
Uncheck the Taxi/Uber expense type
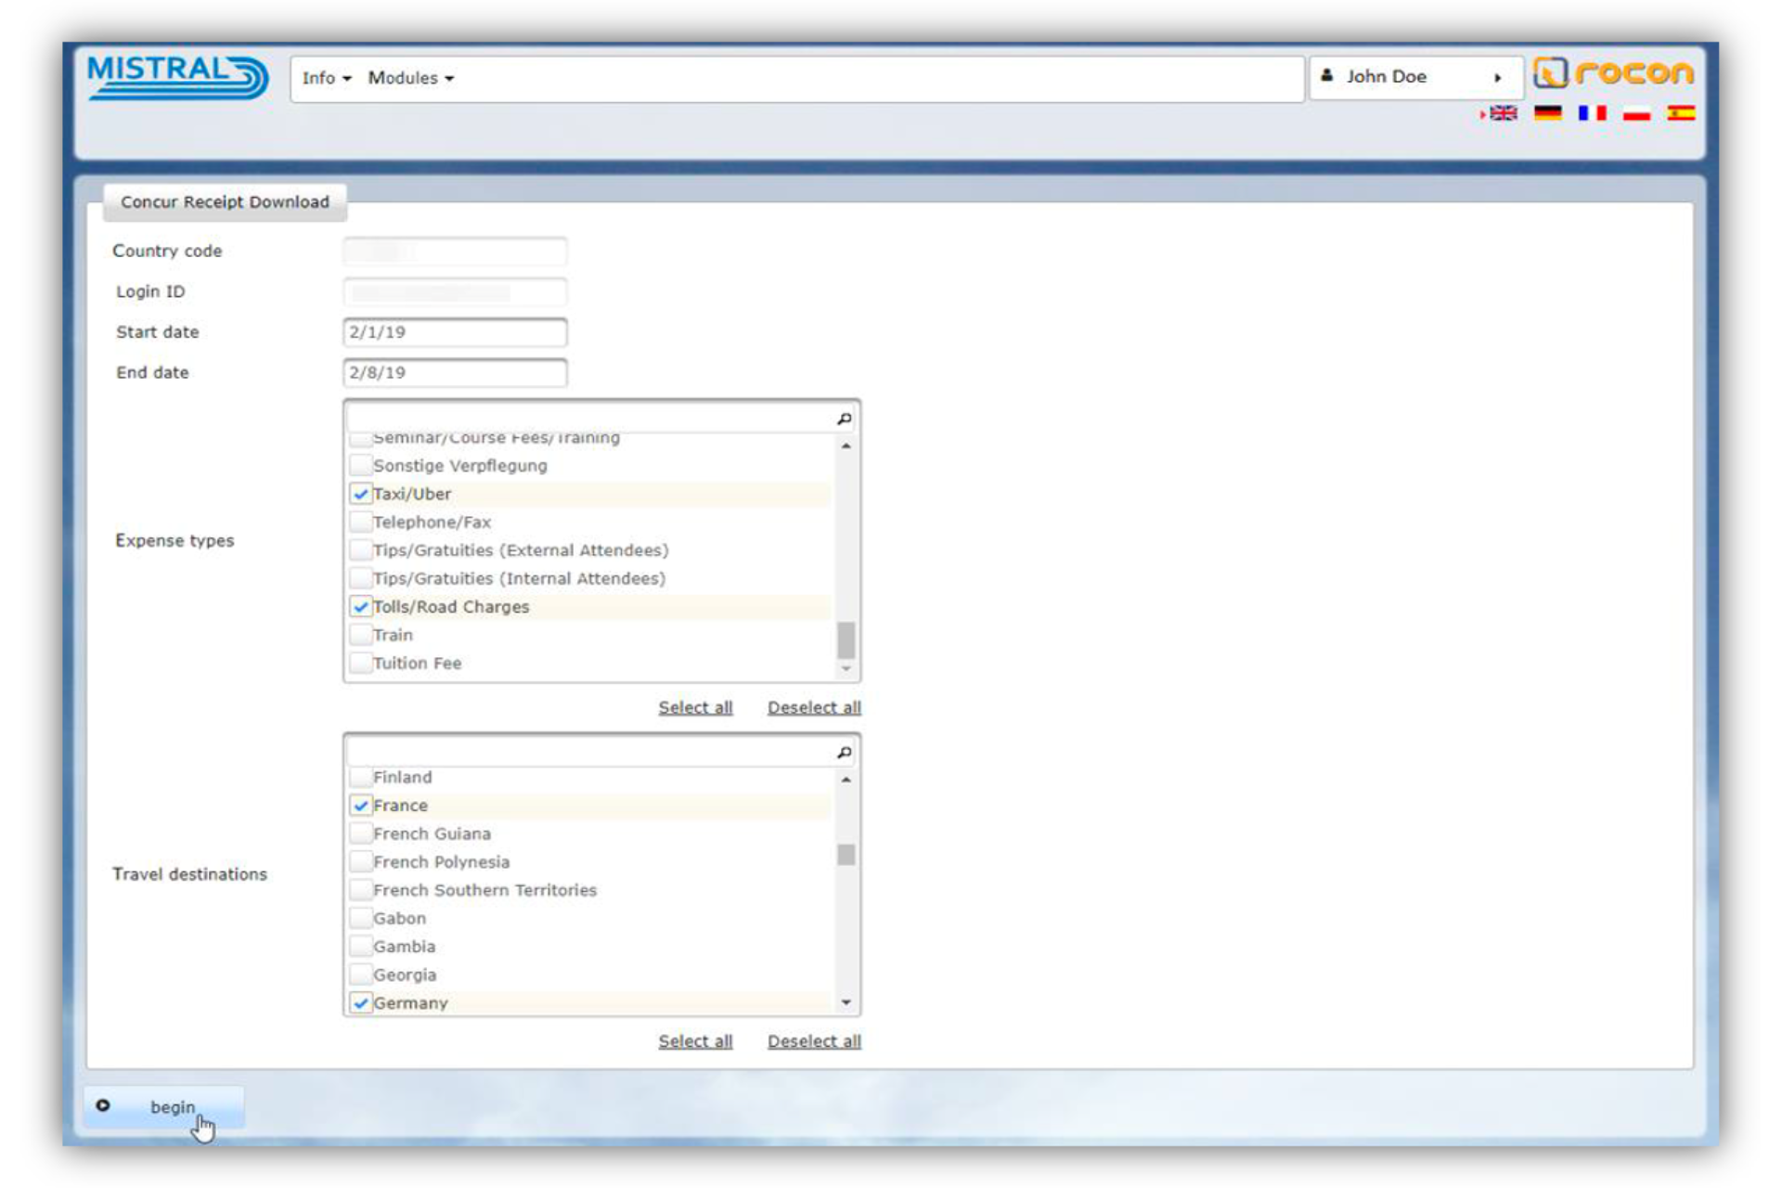[361, 494]
